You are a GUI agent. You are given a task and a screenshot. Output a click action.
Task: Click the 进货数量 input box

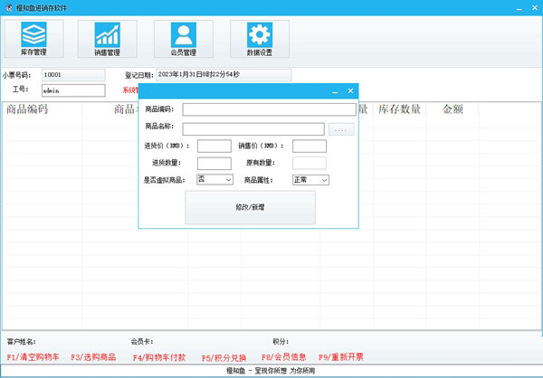click(214, 164)
